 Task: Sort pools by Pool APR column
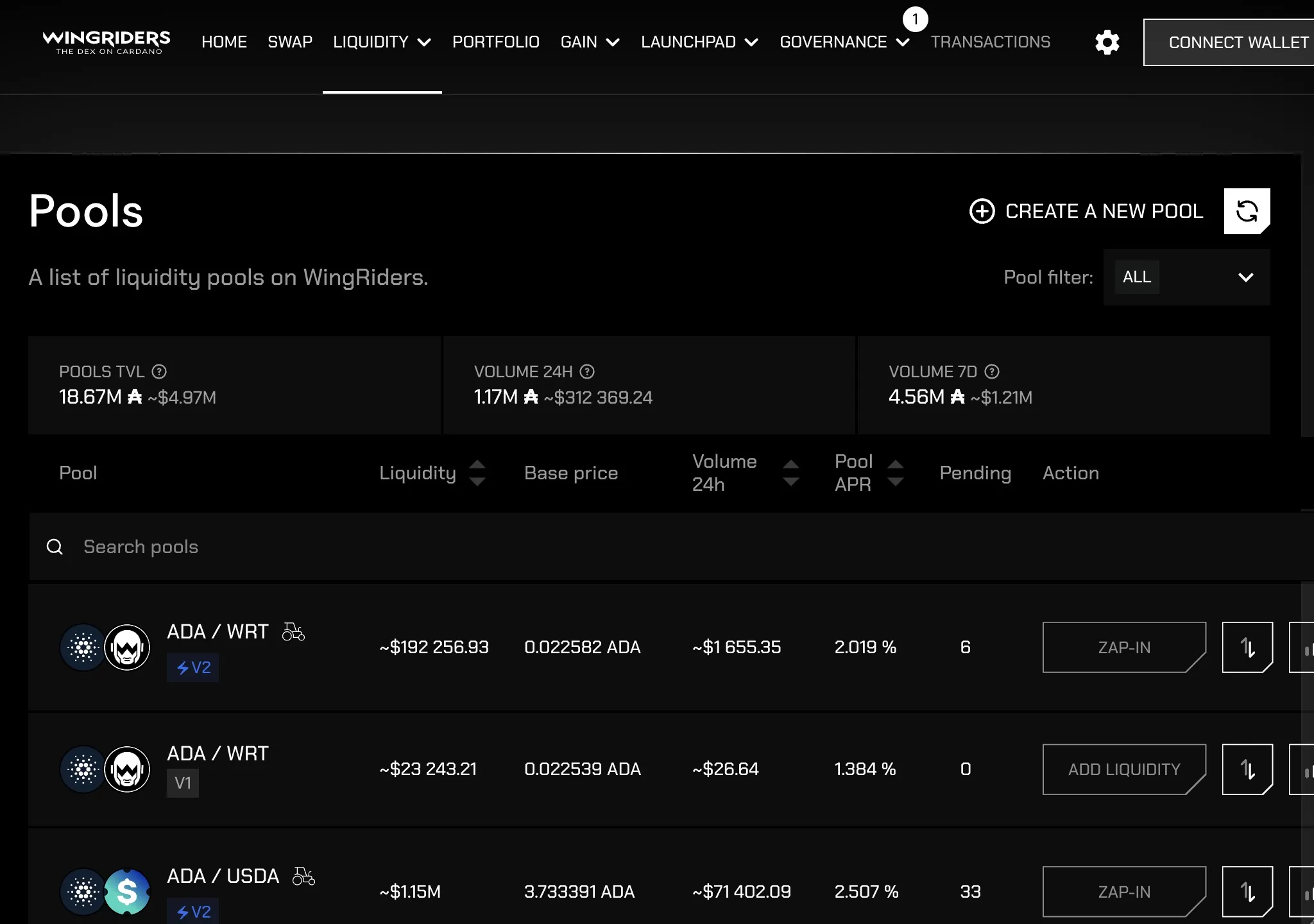click(x=869, y=473)
